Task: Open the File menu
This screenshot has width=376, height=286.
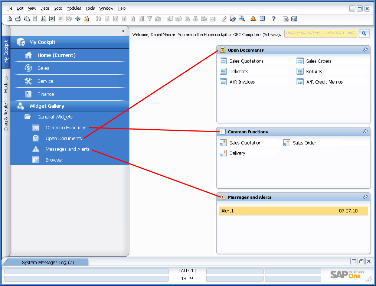Action: pos(9,8)
